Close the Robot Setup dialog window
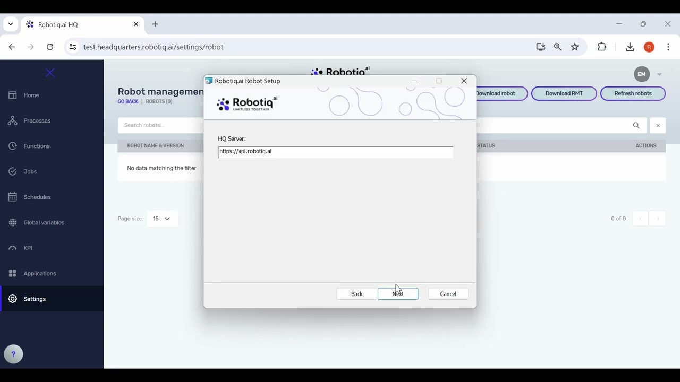The height and width of the screenshot is (382, 680). (x=464, y=81)
